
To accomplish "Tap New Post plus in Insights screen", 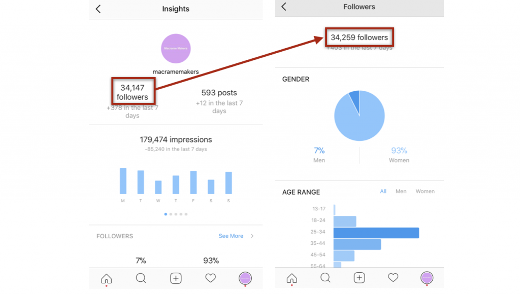I will click(176, 278).
